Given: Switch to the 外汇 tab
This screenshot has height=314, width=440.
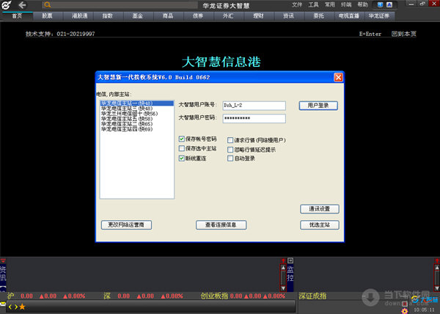Looking at the screenshot, I should point(228,16).
